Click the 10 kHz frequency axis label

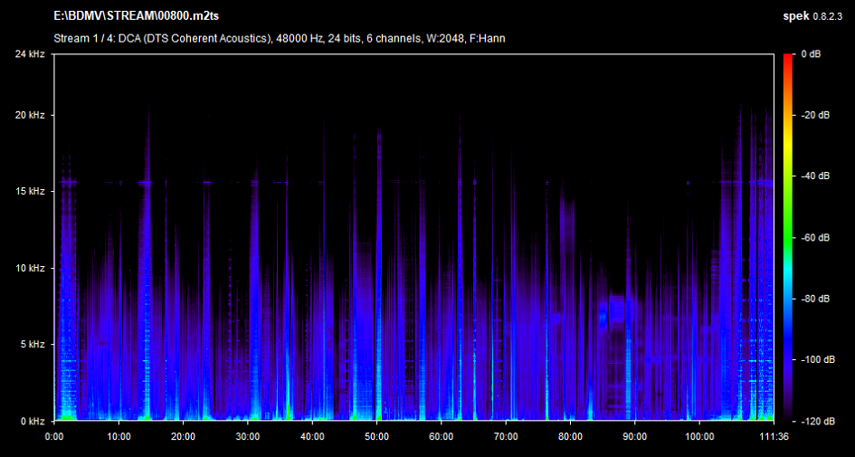tap(30, 269)
